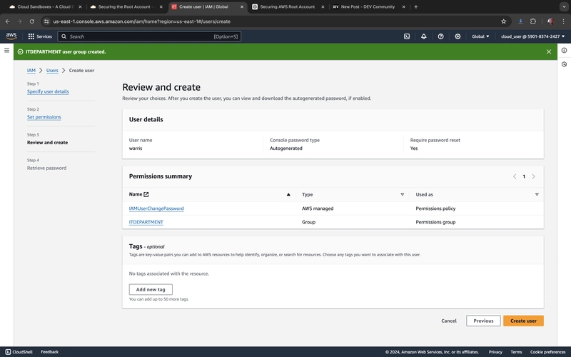Go to Step 1 Specify user details
The height and width of the screenshot is (357, 571).
click(48, 91)
